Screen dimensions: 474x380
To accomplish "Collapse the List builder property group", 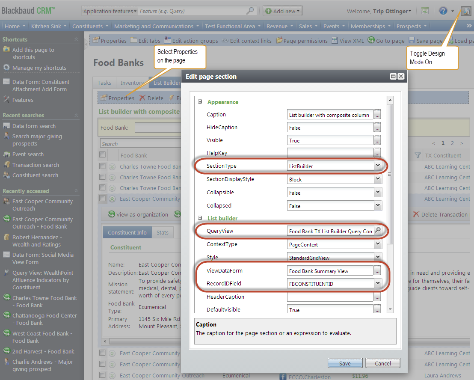I will pyautogui.click(x=200, y=218).
